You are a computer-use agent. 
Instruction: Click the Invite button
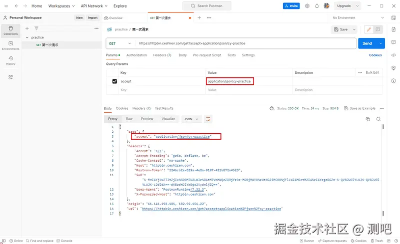click(x=291, y=6)
